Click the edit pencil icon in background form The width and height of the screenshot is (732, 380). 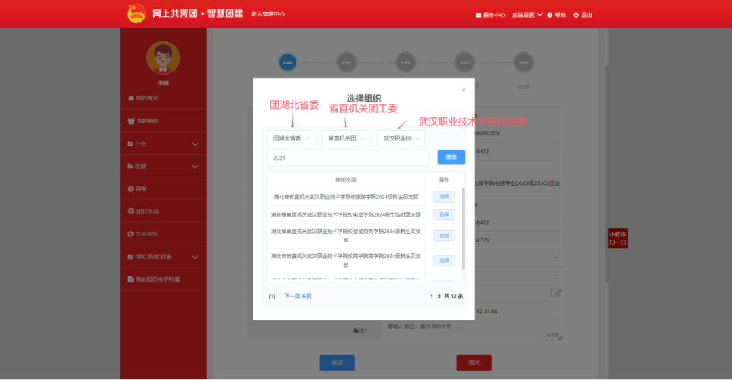[556, 293]
